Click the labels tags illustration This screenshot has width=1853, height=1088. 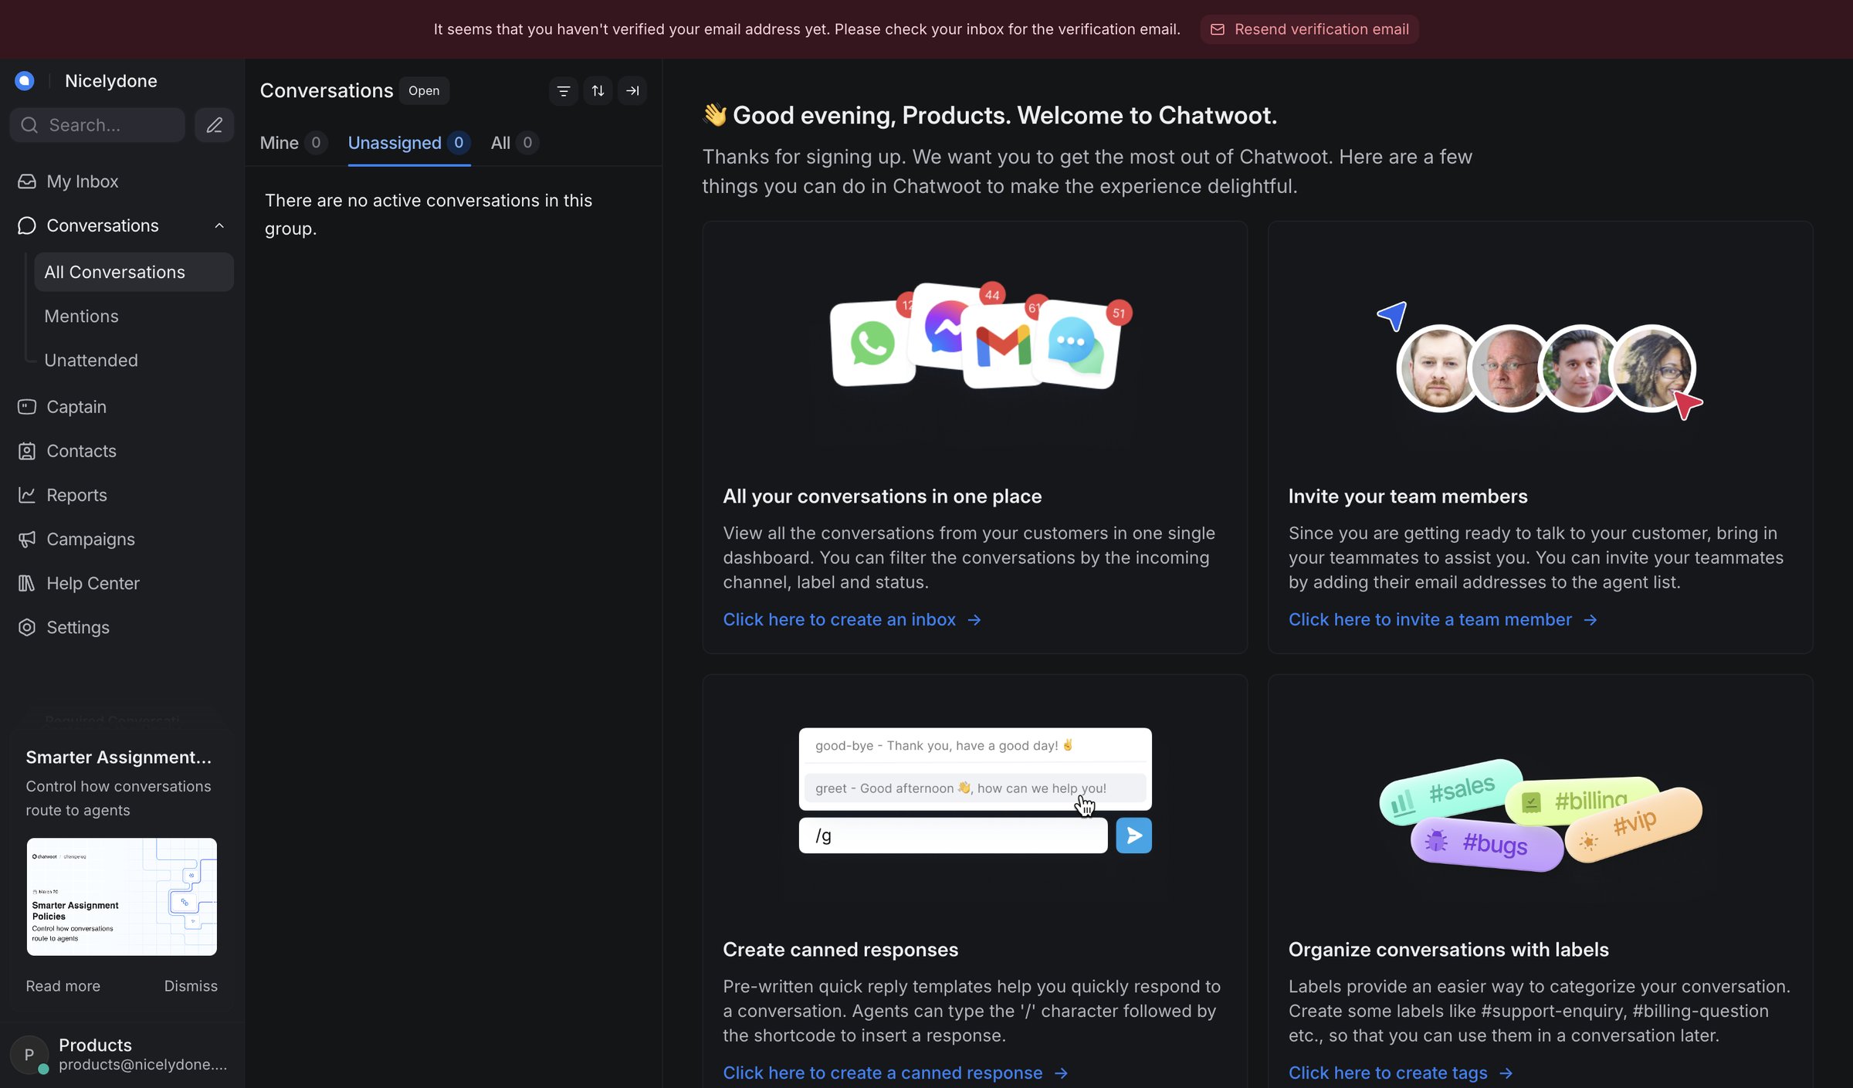point(1541,815)
